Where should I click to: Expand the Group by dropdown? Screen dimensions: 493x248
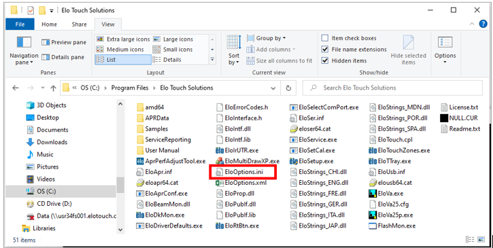pos(267,38)
